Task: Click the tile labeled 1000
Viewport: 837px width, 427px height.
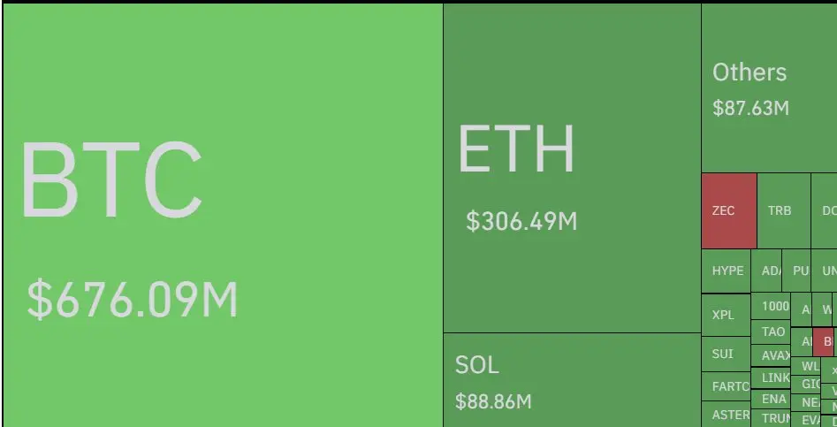Action: tap(772, 307)
